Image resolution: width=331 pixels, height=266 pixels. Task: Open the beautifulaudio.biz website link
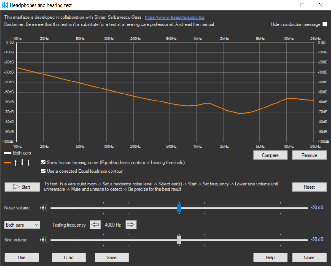pos(174,17)
